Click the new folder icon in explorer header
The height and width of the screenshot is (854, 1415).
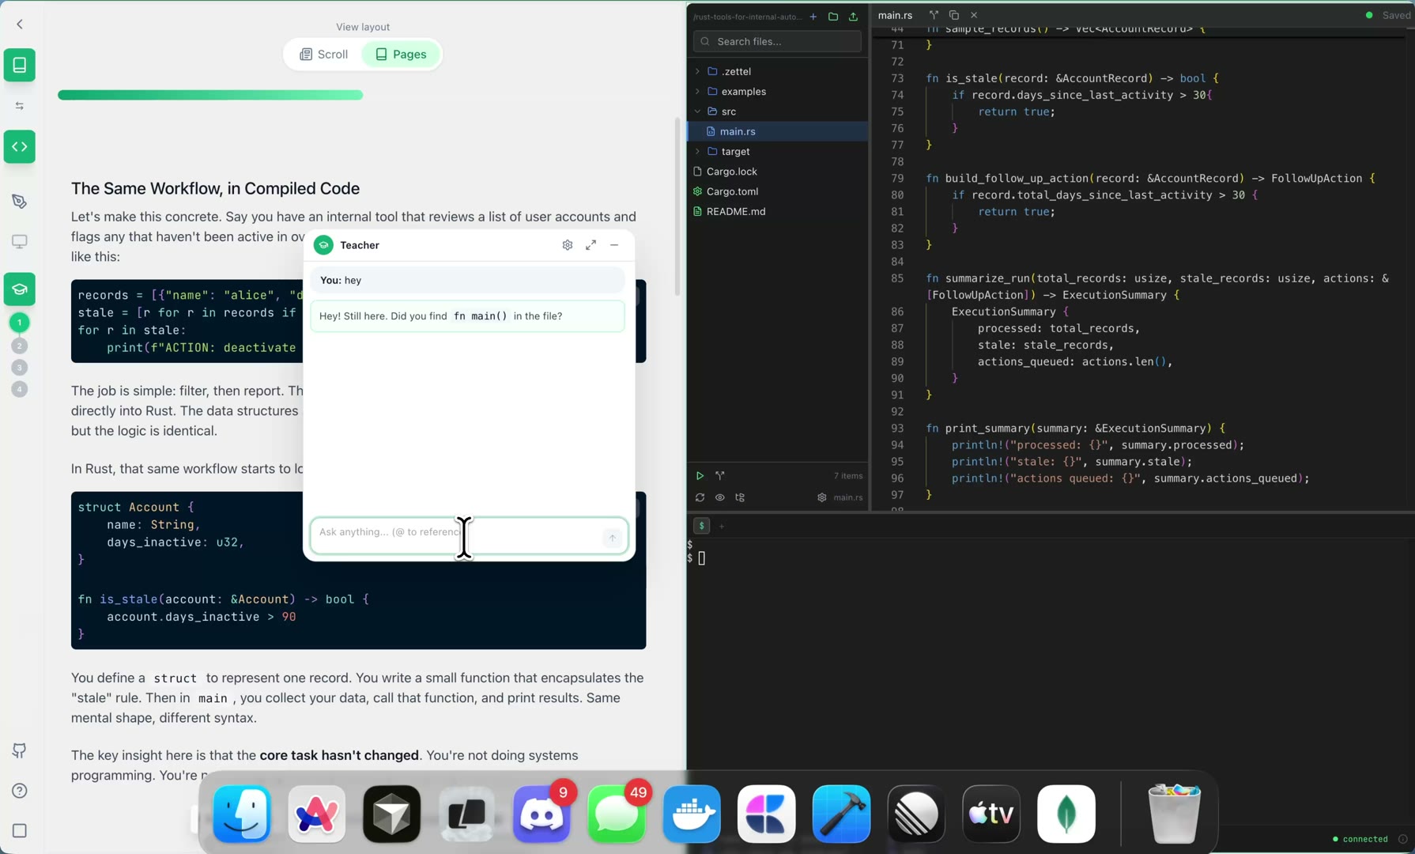pos(833,17)
